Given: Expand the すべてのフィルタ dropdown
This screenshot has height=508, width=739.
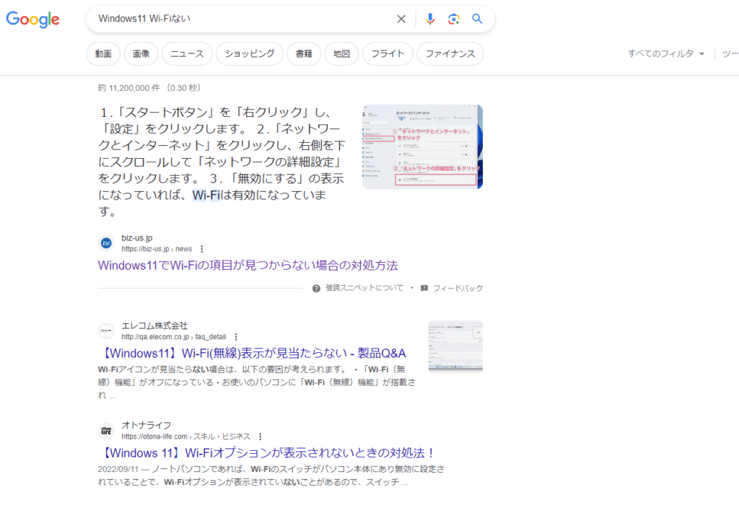Looking at the screenshot, I should tap(665, 53).
